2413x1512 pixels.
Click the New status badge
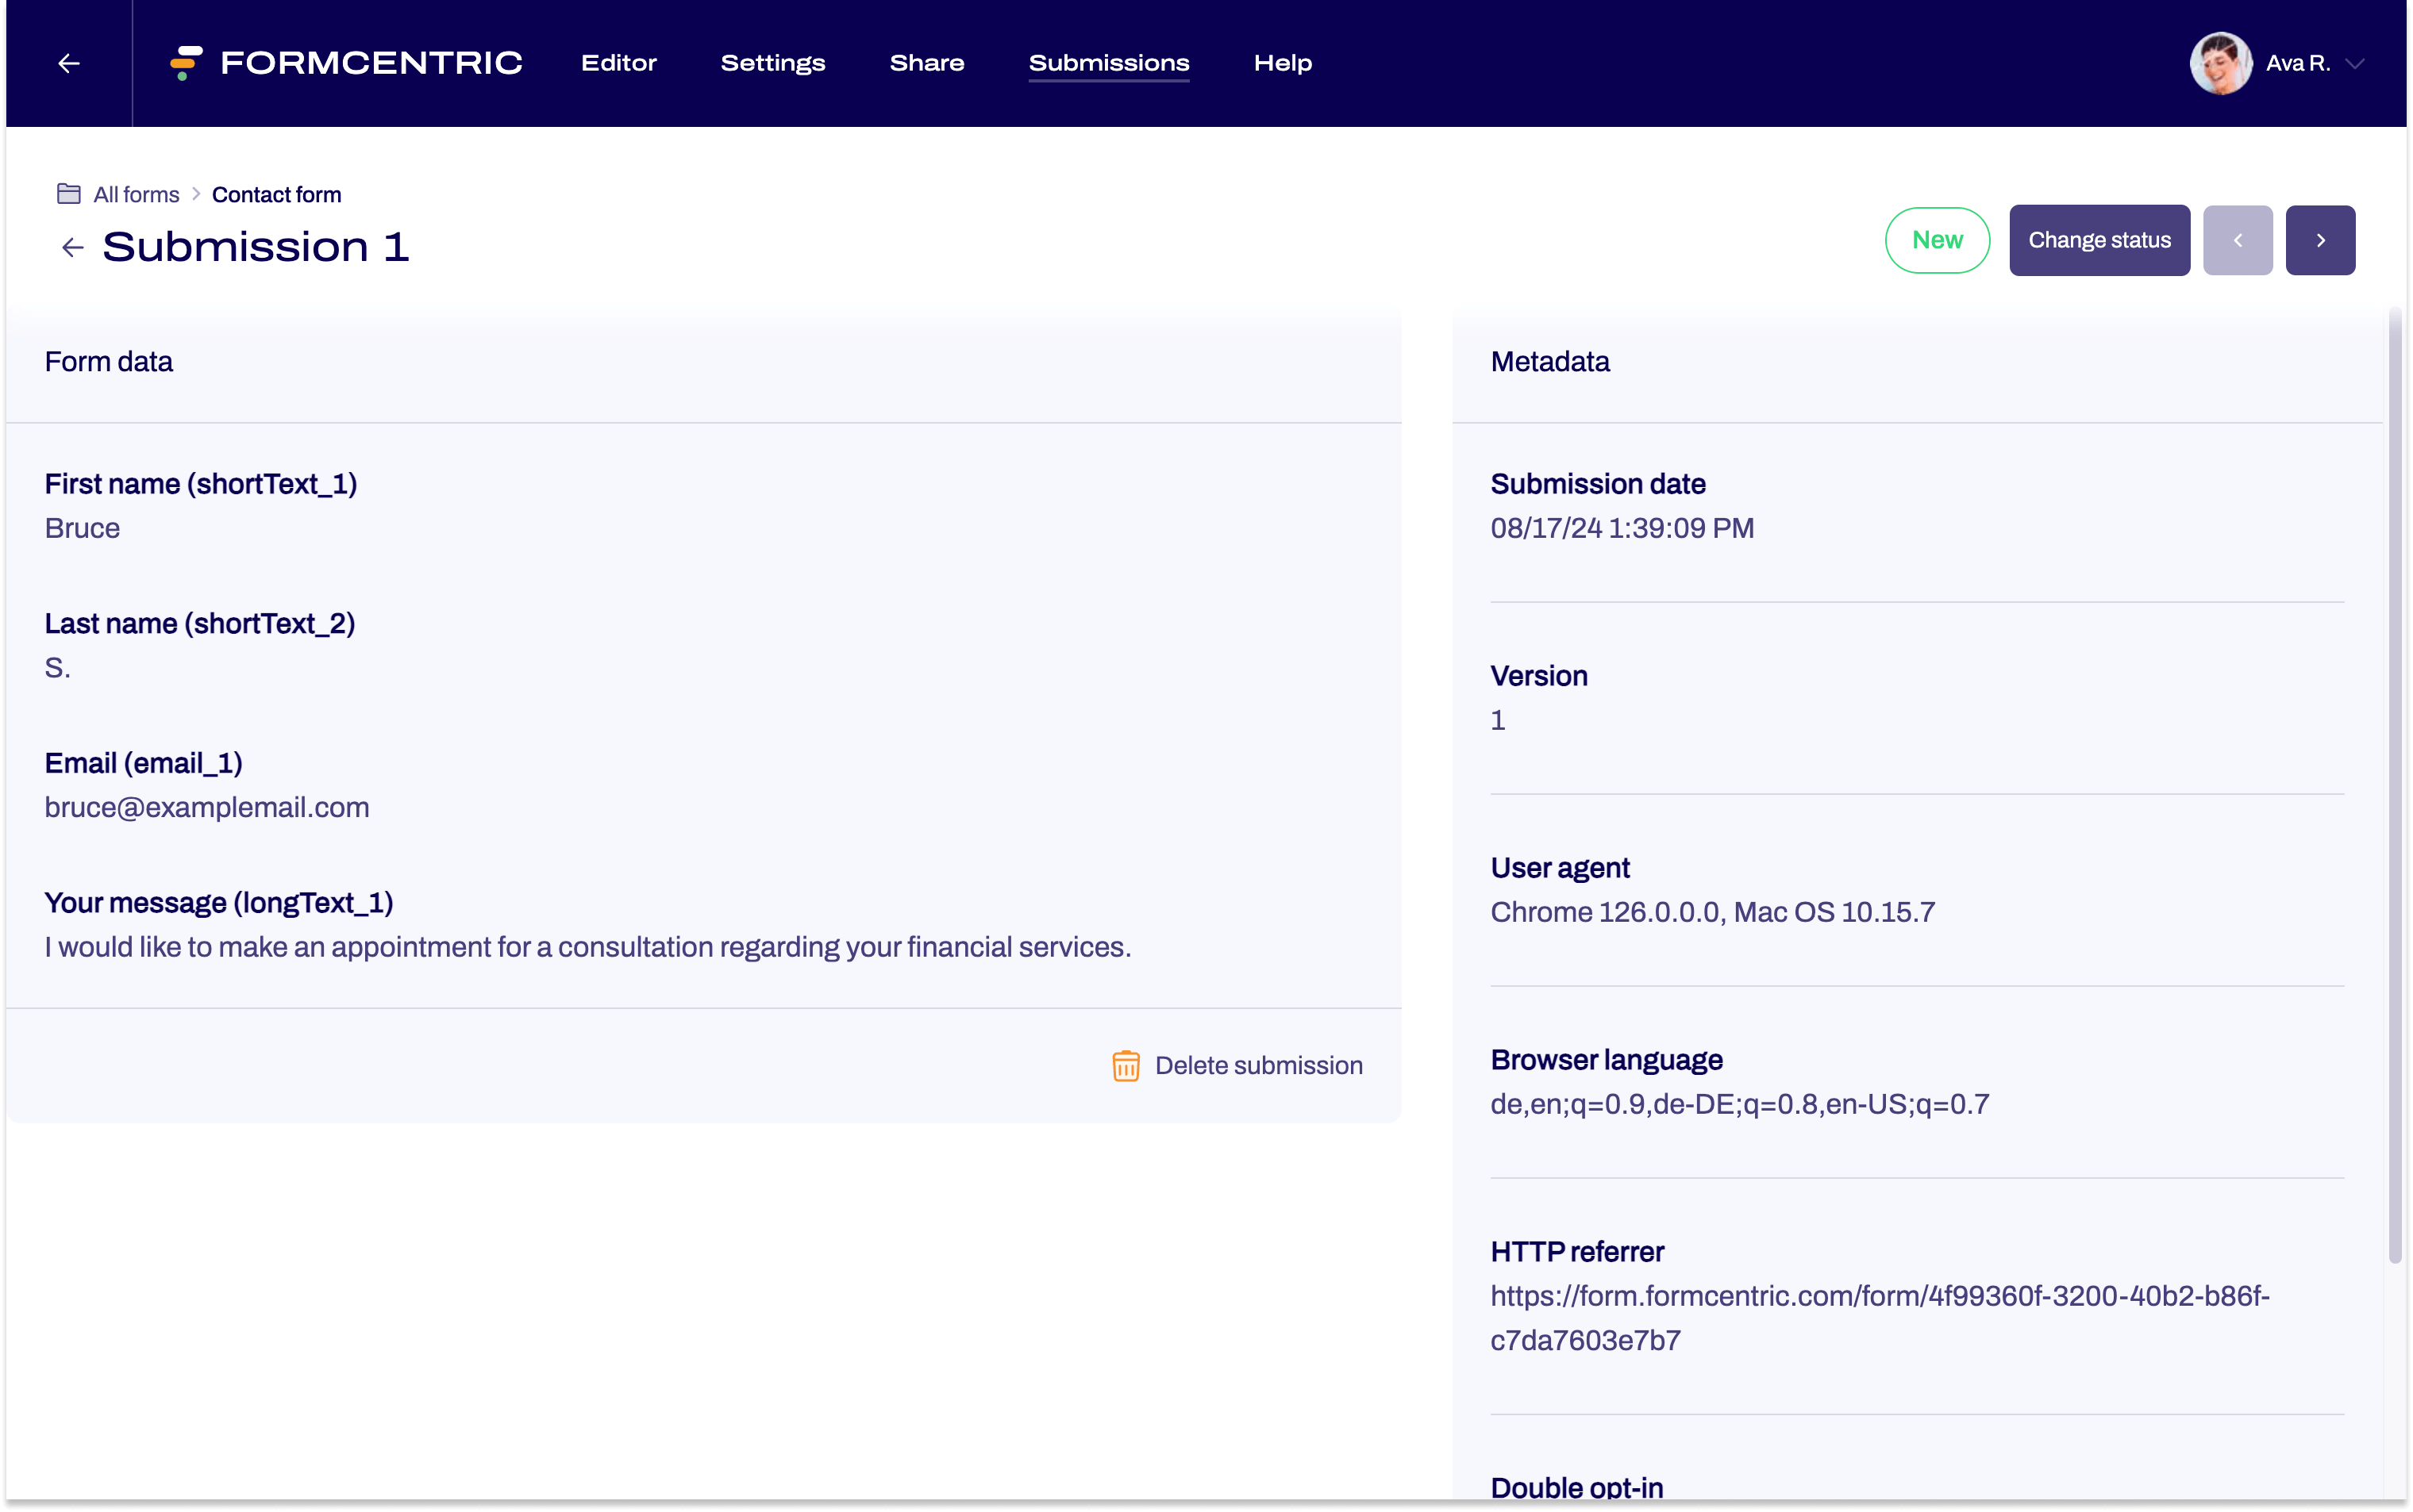[x=1937, y=240]
